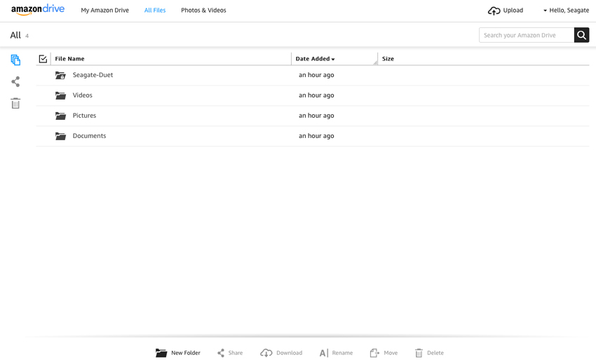Open the My Amazon Drive tab
596x361 pixels.
(105, 11)
